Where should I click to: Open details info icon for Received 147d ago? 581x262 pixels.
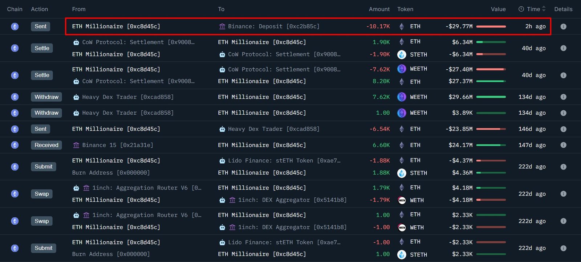click(x=563, y=145)
